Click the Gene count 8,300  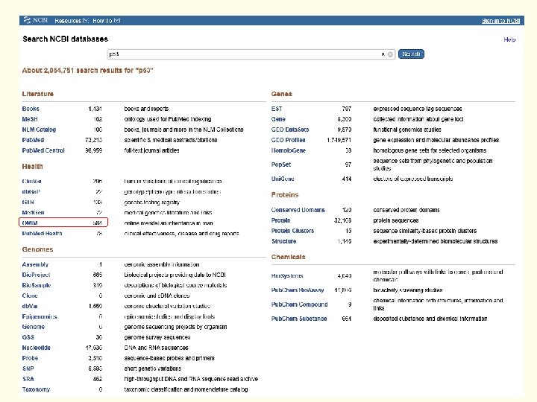click(x=344, y=119)
